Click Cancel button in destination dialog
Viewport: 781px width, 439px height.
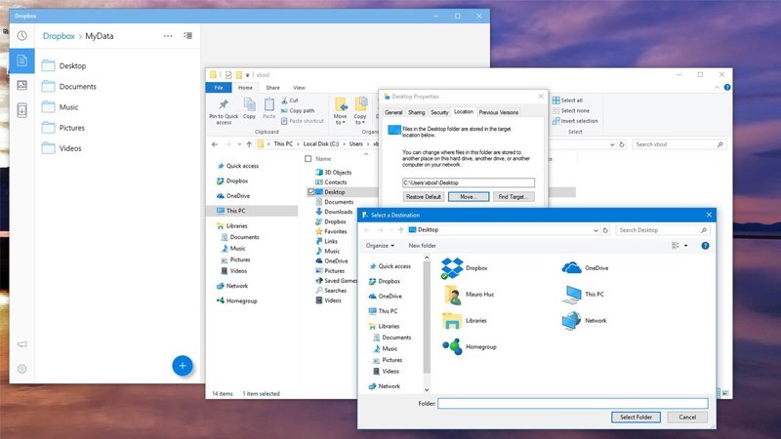click(x=687, y=418)
